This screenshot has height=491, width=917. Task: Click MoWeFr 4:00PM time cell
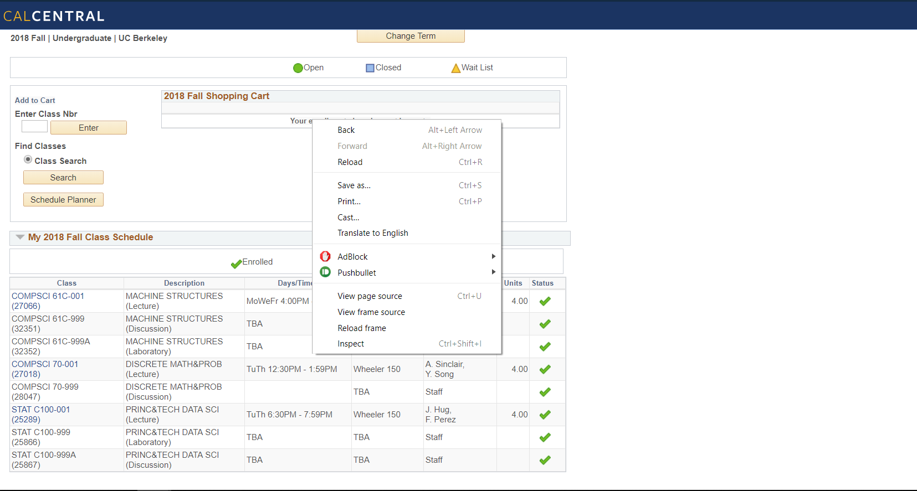click(278, 301)
